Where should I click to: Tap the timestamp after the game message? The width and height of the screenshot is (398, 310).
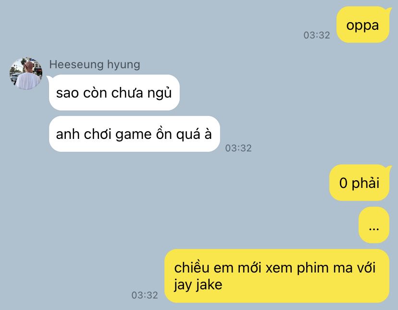tap(238, 148)
